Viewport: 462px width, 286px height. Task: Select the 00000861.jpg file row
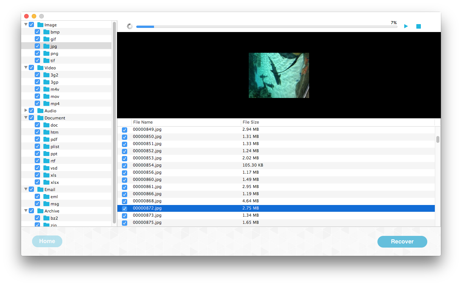point(276,187)
